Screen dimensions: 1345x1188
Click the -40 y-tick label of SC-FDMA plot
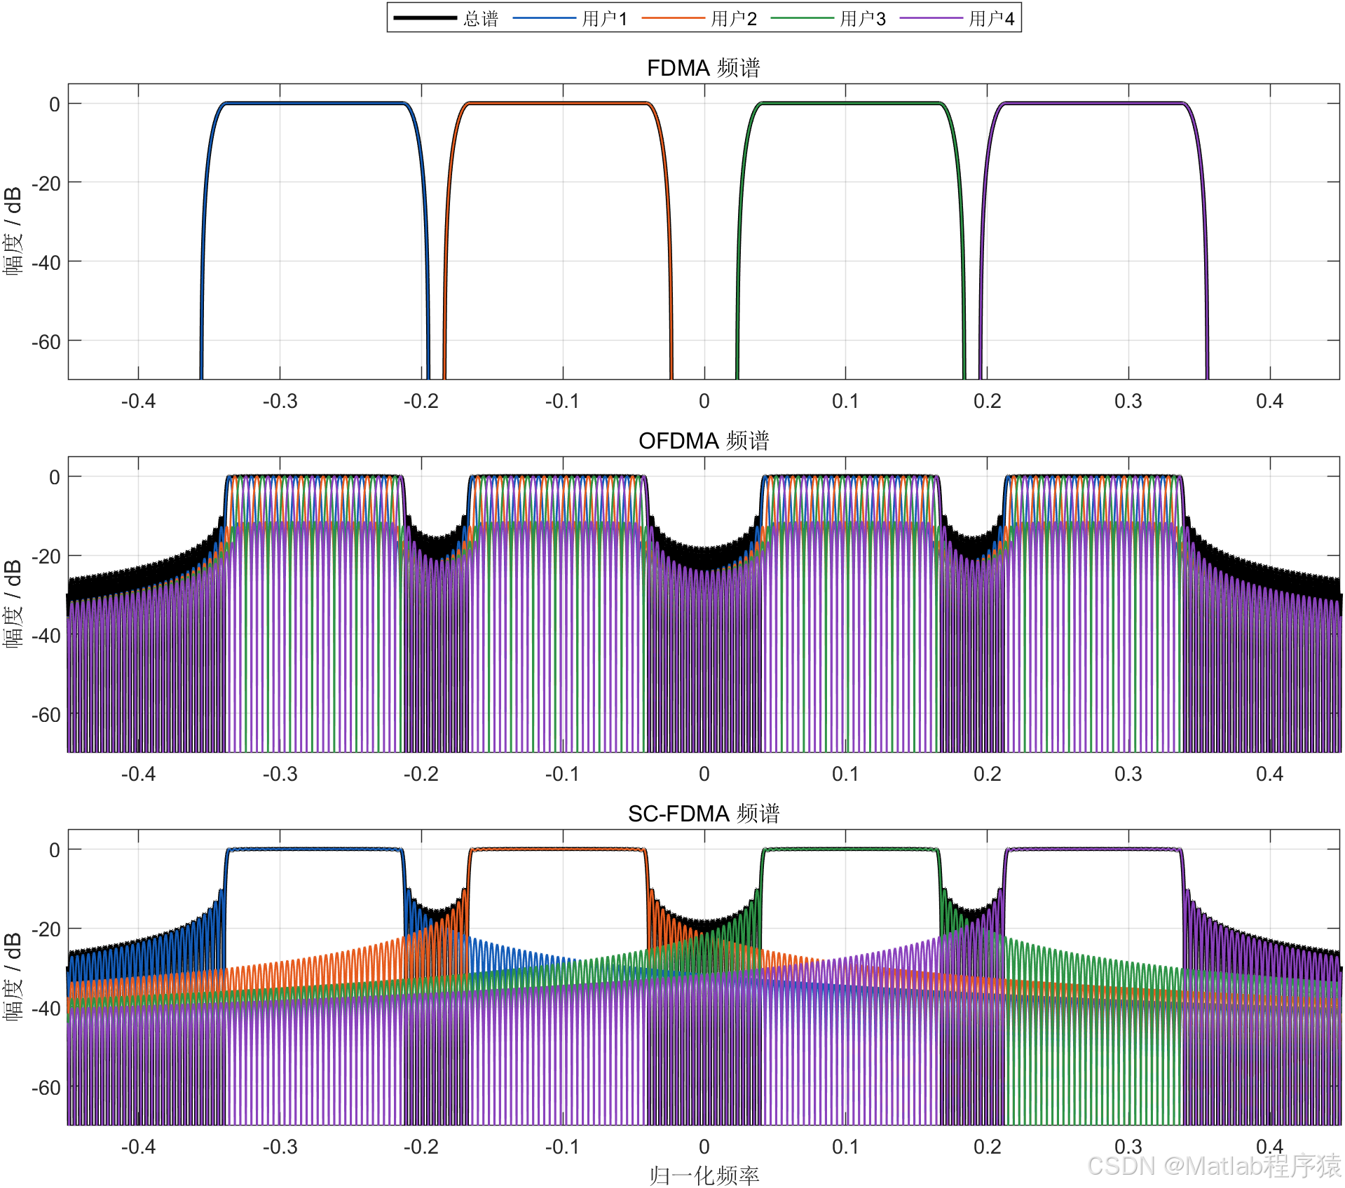(x=46, y=1009)
